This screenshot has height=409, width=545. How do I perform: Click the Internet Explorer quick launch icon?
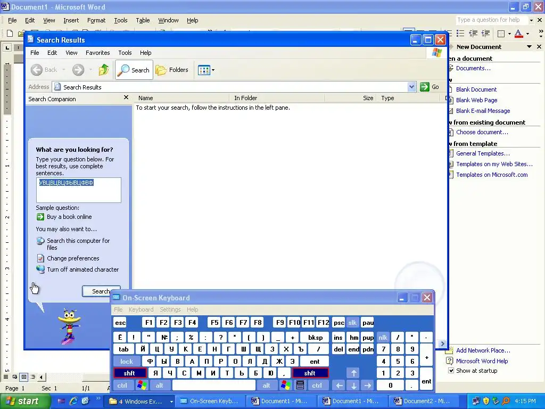pyautogui.click(x=73, y=401)
